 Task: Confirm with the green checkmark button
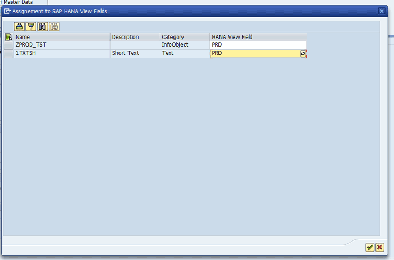[370, 247]
